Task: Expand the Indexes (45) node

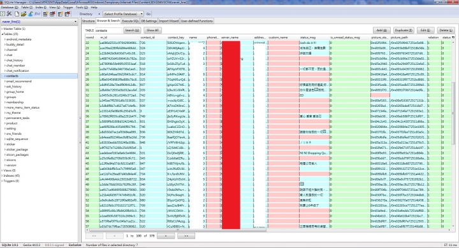Action: 2,176
